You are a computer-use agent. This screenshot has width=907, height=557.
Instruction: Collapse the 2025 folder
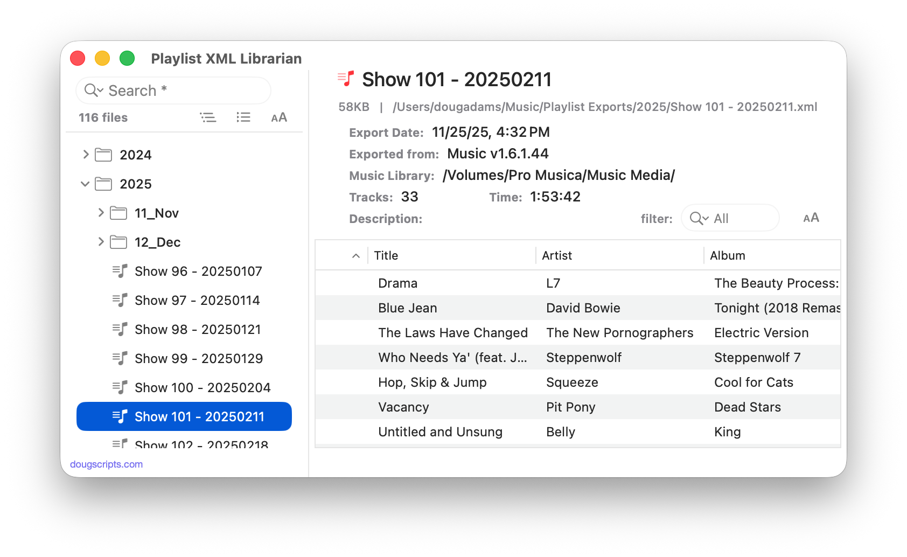pos(85,184)
